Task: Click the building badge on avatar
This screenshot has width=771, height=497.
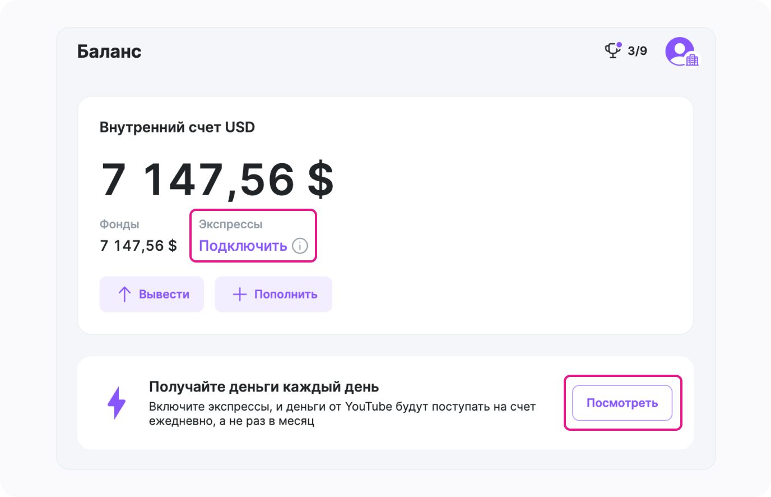Action: pyautogui.click(x=693, y=59)
